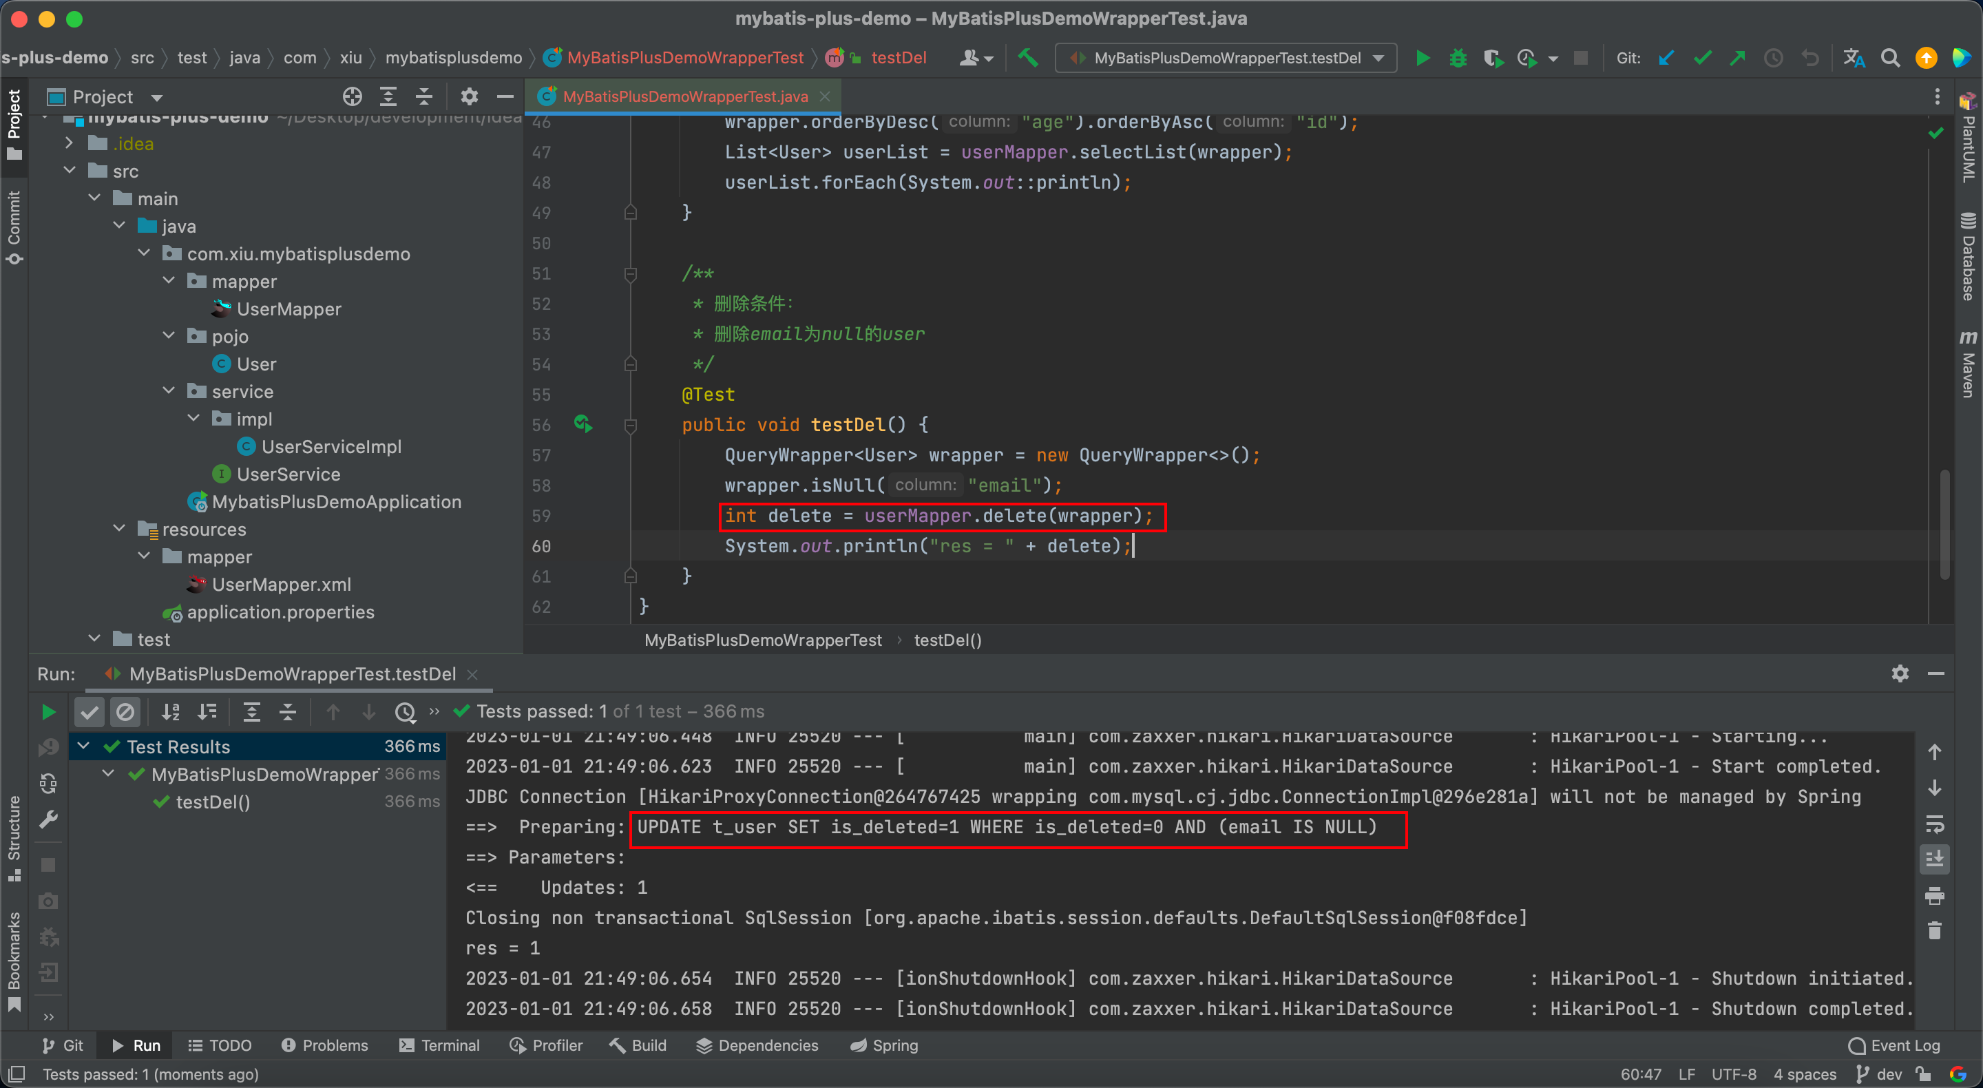The image size is (1983, 1088).
Task: Click Collapse All icon in Project panel
Action: click(x=424, y=96)
